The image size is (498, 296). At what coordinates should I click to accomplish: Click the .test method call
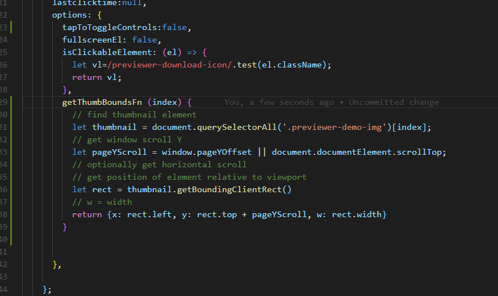pos(245,65)
